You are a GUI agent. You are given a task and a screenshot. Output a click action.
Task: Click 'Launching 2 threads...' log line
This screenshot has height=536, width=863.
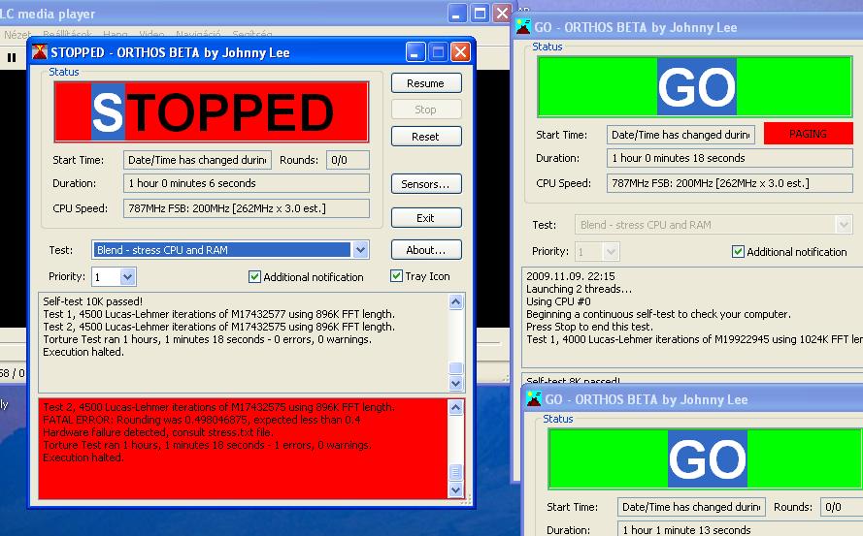(x=579, y=289)
